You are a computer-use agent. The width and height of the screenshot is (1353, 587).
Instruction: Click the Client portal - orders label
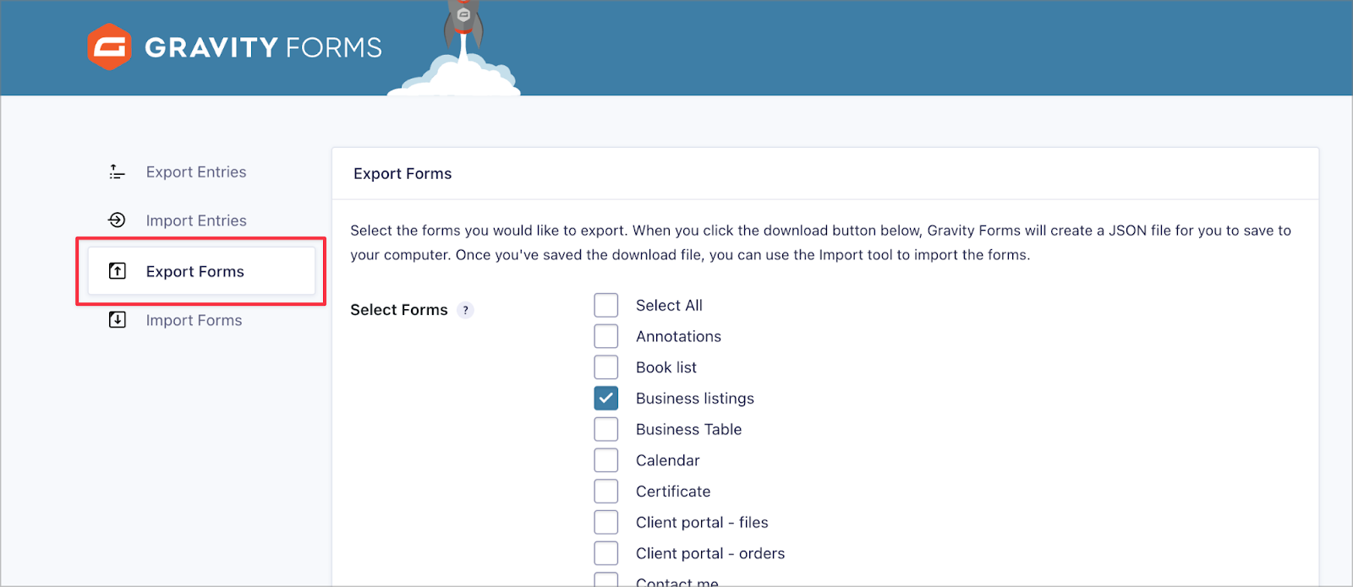[710, 554]
